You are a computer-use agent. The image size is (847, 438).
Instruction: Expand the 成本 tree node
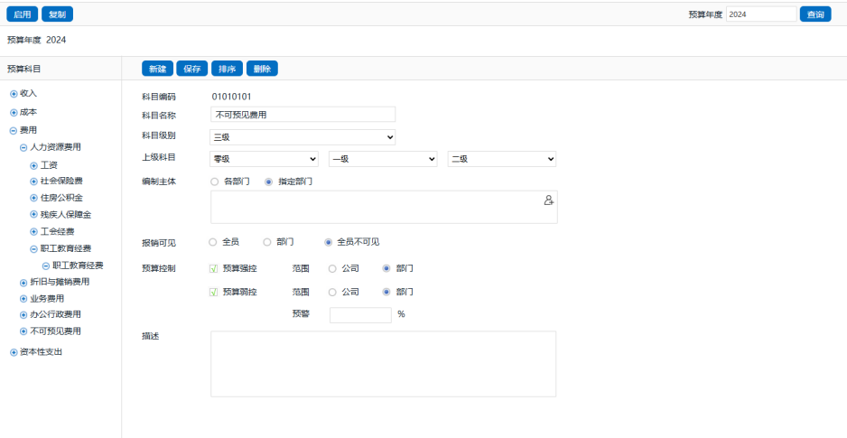pyautogui.click(x=14, y=112)
